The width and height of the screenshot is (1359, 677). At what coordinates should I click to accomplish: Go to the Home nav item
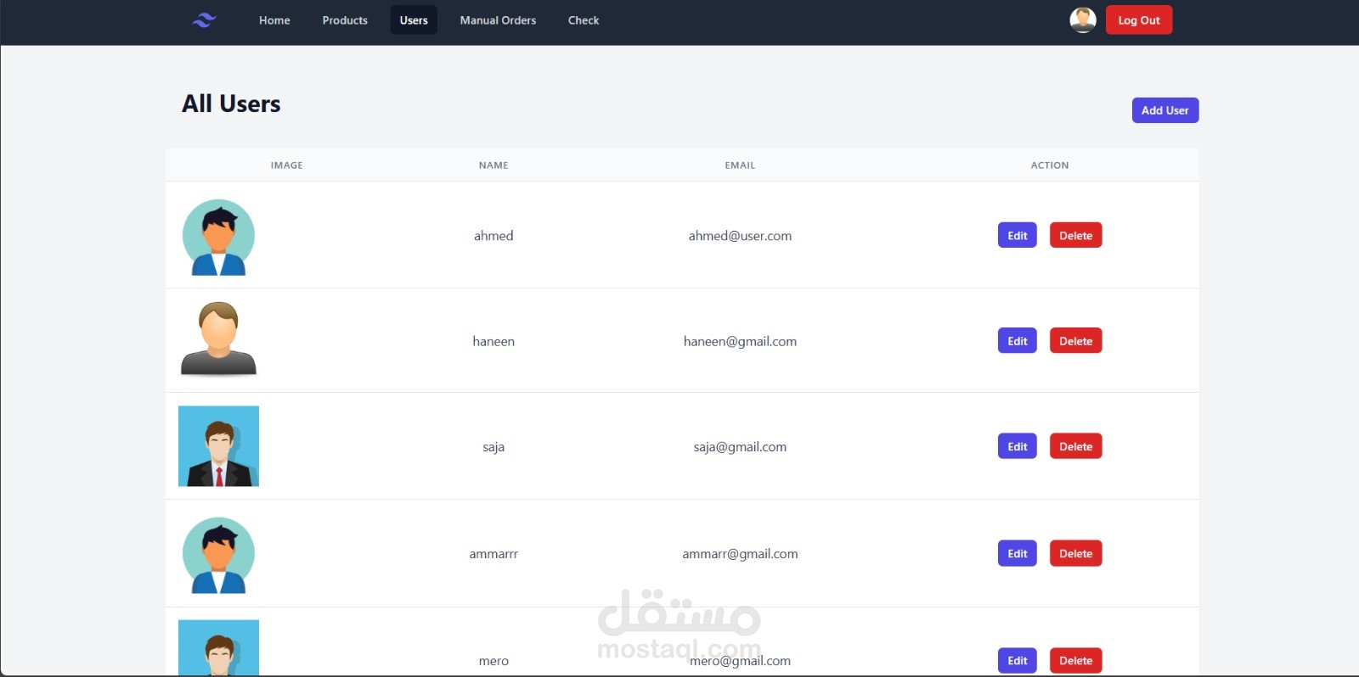274,20
